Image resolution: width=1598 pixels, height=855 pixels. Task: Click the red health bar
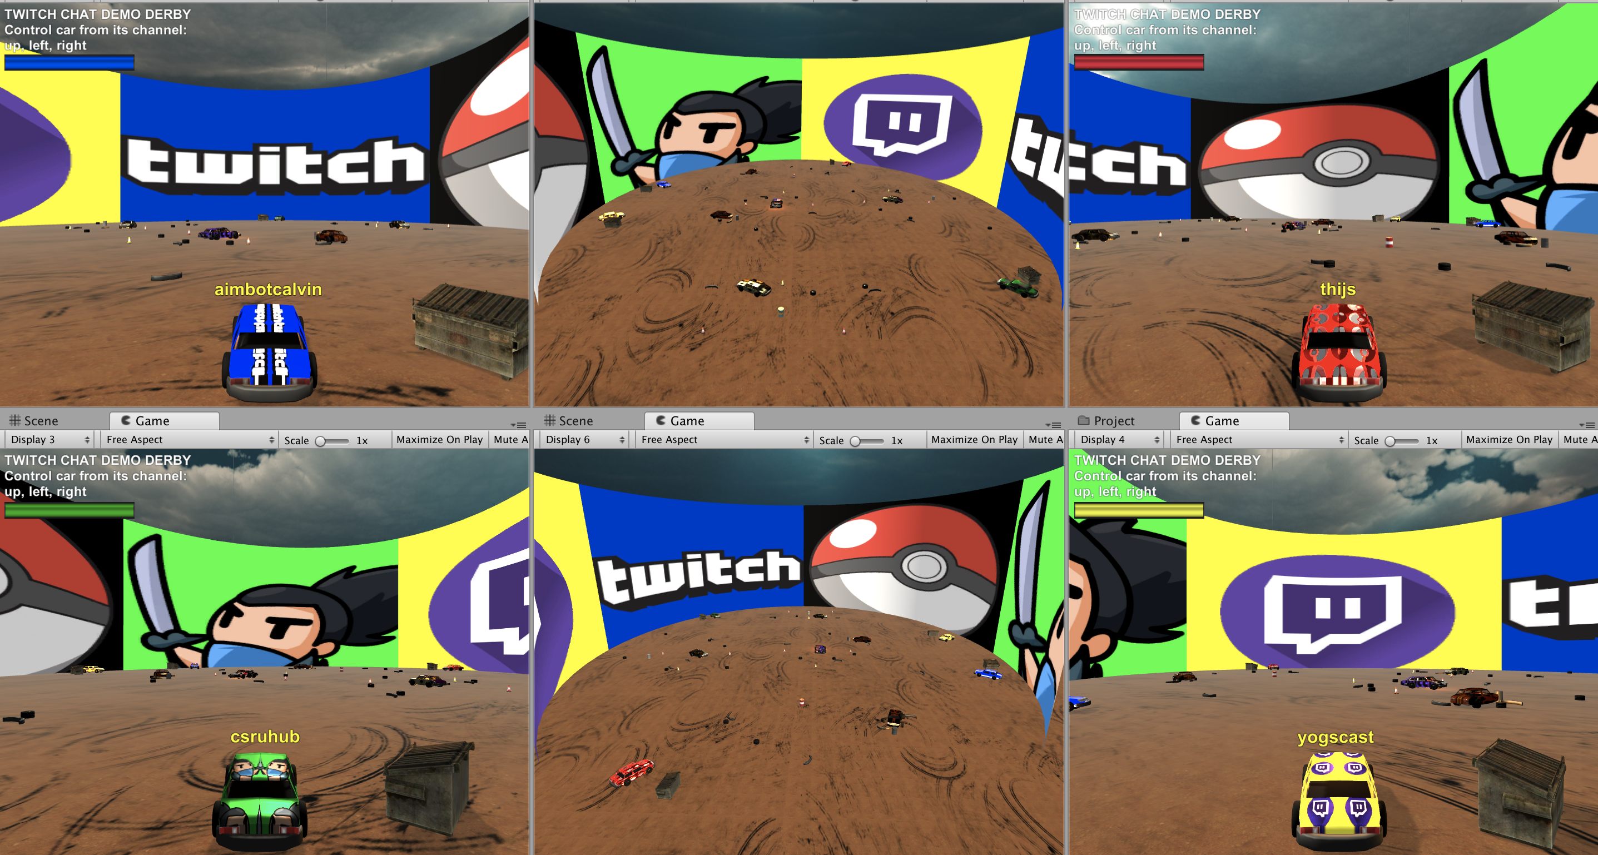coord(1139,63)
